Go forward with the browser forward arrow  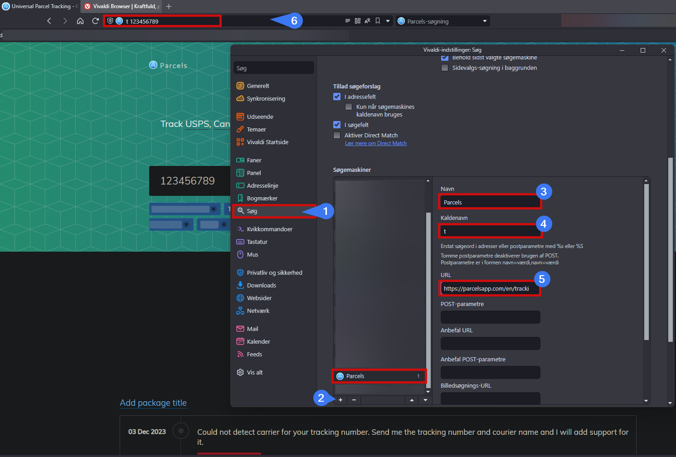(65, 21)
